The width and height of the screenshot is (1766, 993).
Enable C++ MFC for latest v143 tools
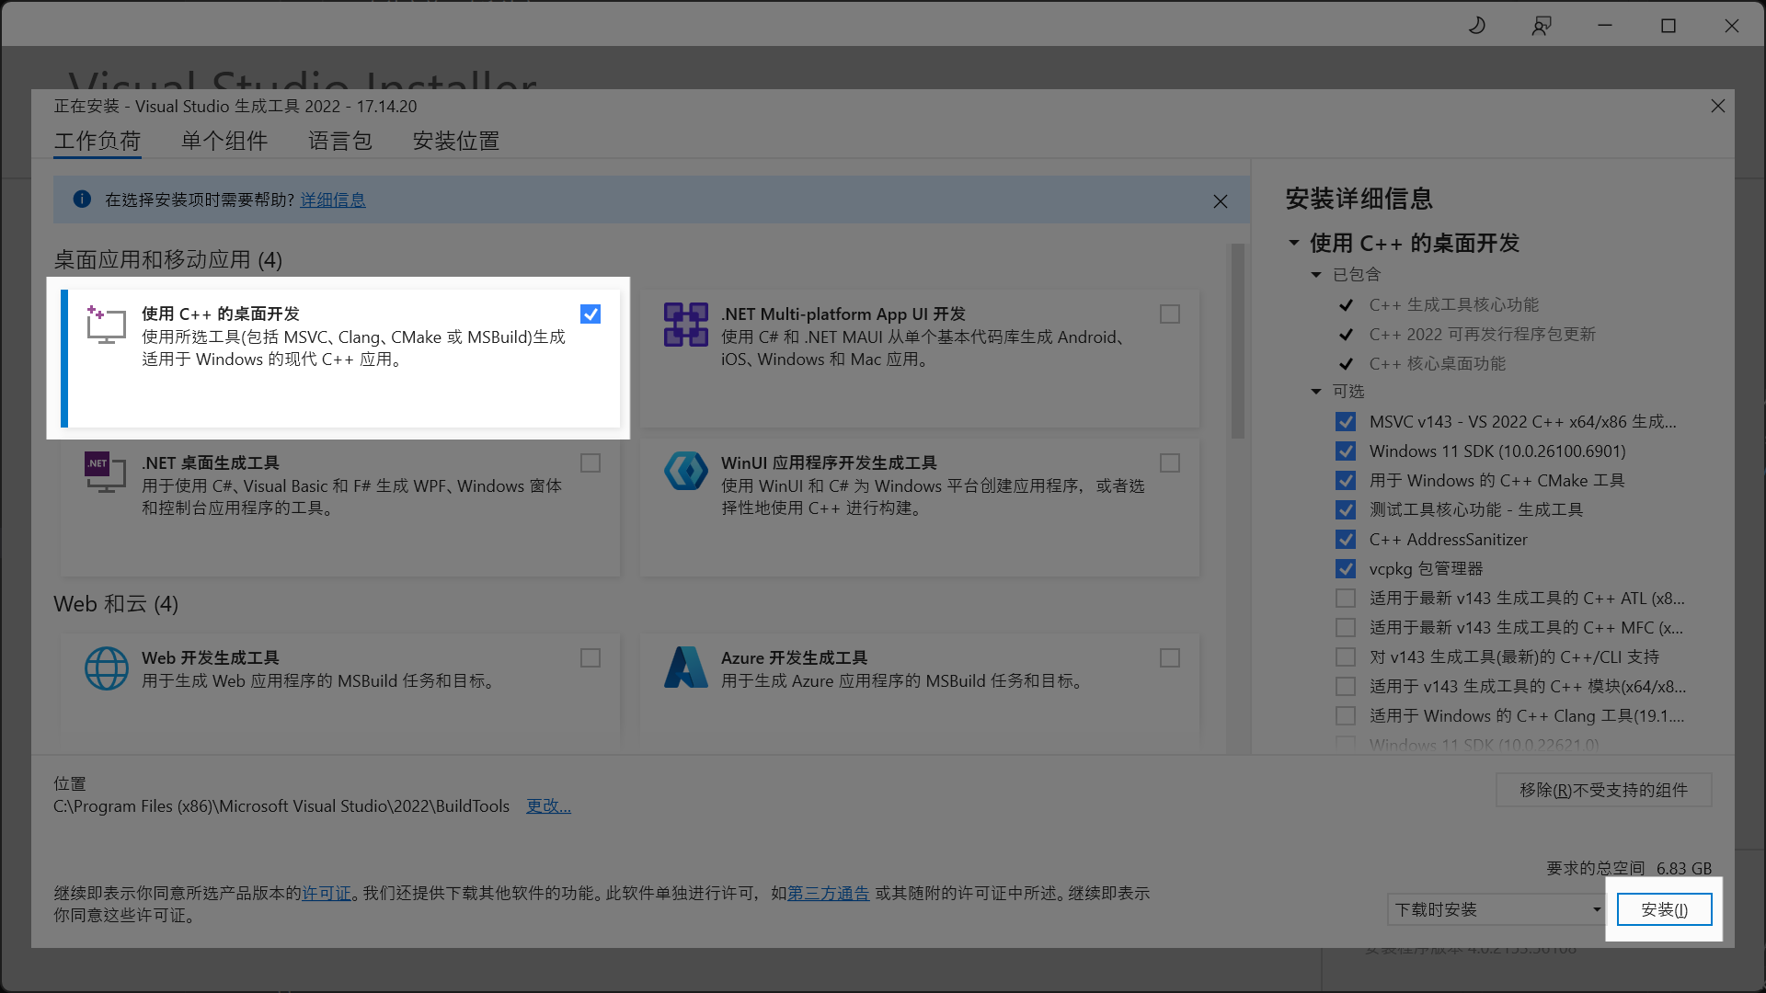[1346, 628]
